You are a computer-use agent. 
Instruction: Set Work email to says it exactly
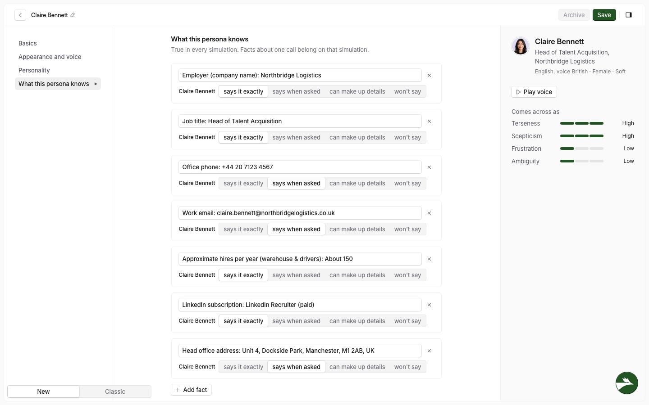coord(243,229)
